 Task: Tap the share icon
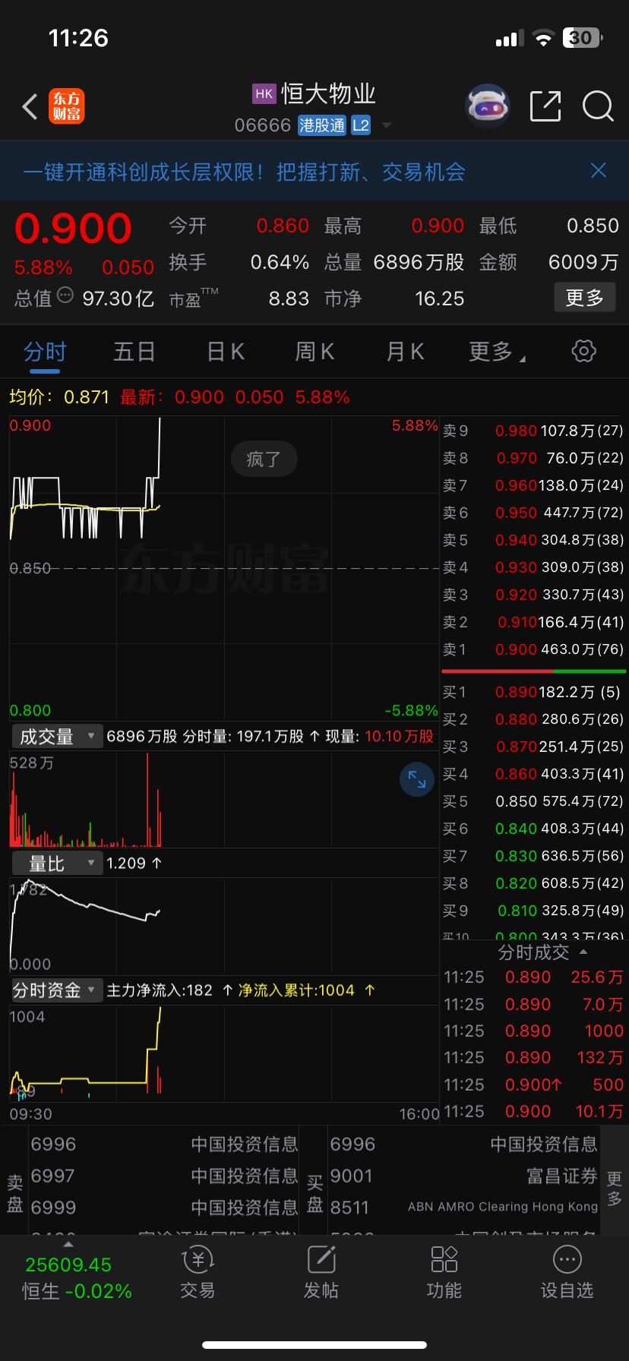click(545, 106)
